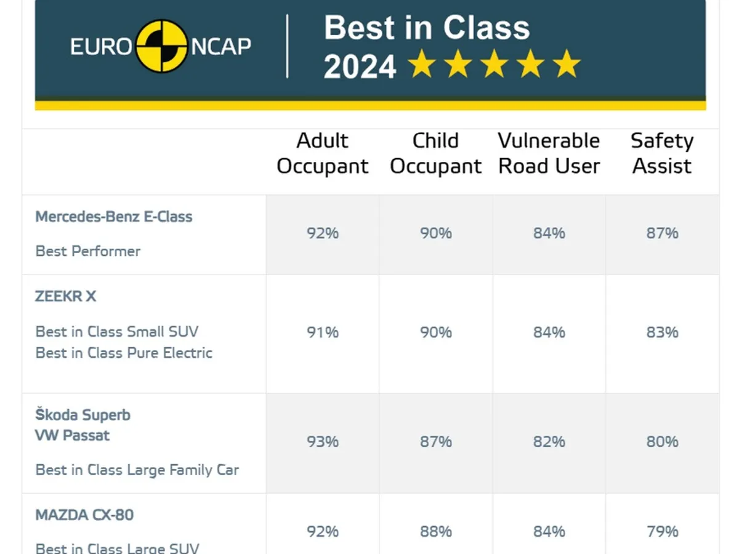739x554 pixels.
Task: Click Škoda Superb Adult Occupant 93% cell
Action: pyautogui.click(x=323, y=442)
